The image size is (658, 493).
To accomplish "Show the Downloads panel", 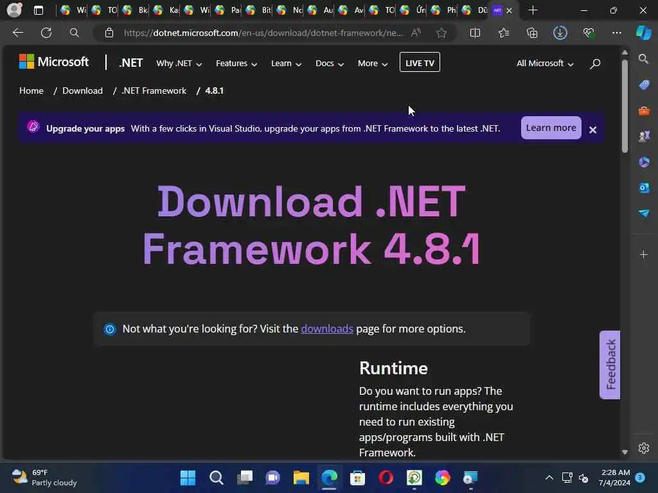I will (560, 33).
